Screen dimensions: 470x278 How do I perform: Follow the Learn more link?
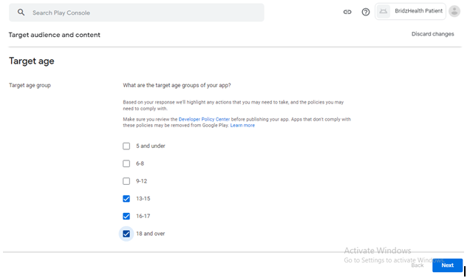(242, 126)
